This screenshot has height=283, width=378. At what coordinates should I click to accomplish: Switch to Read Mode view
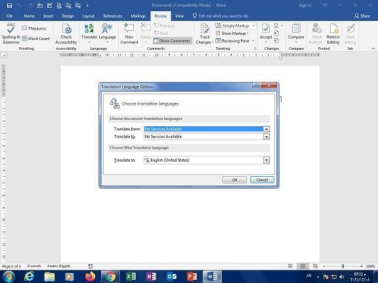click(x=291, y=266)
